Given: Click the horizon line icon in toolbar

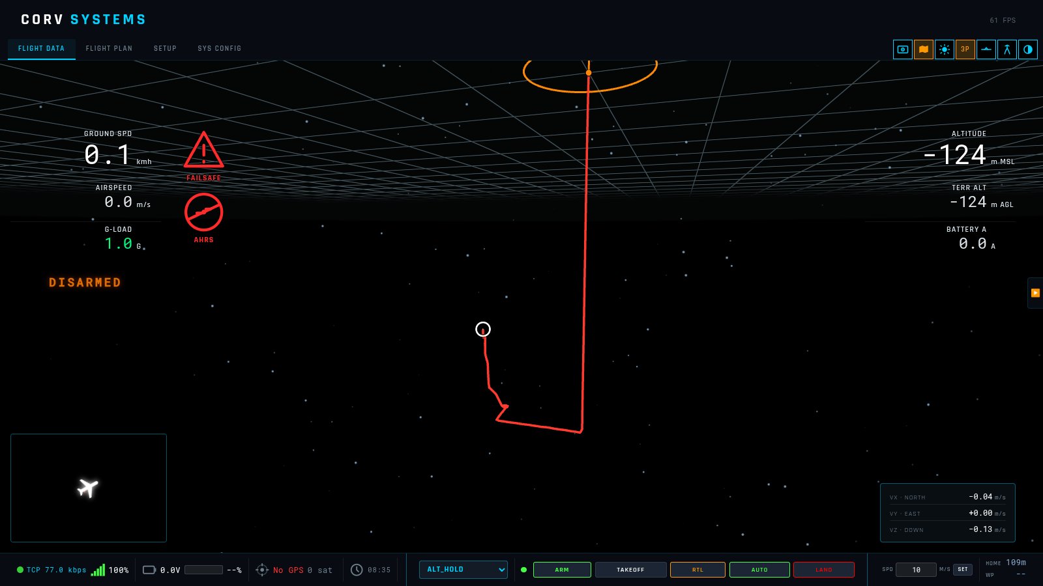Looking at the screenshot, I should pyautogui.click(x=986, y=49).
